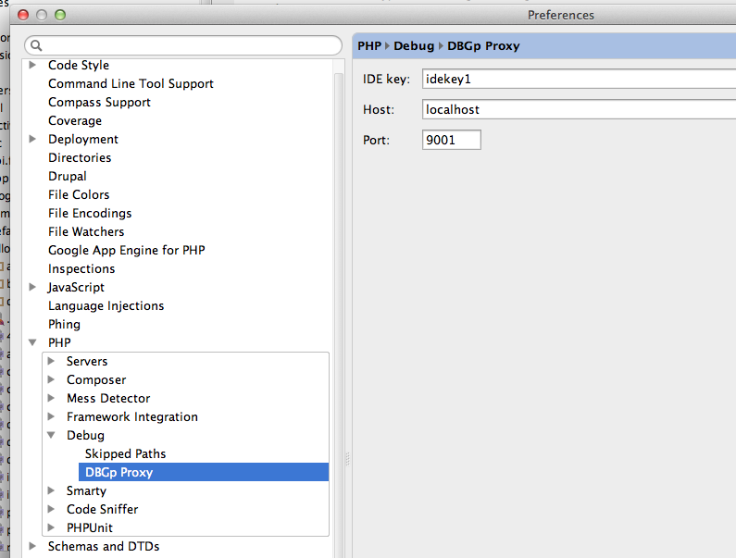Zoom the Preferences window green button
The height and width of the screenshot is (558, 736).
pos(60,15)
